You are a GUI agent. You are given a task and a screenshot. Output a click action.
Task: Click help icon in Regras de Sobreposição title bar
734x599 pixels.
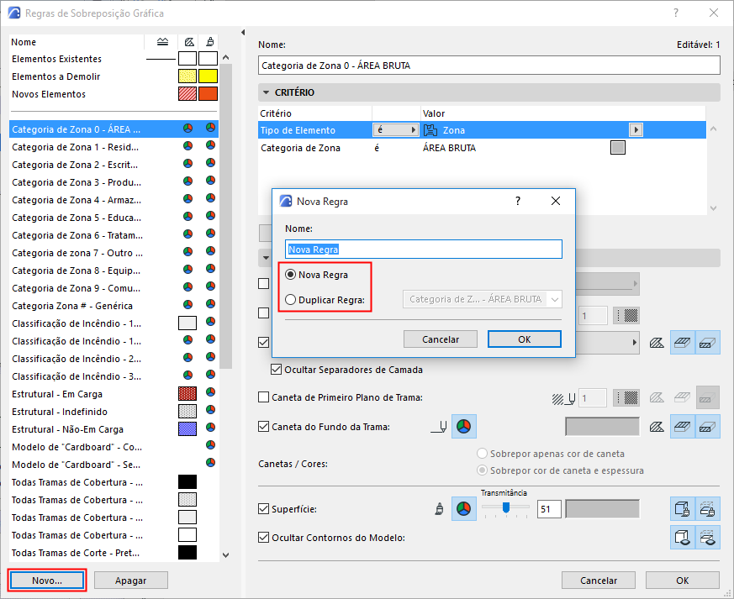point(675,13)
